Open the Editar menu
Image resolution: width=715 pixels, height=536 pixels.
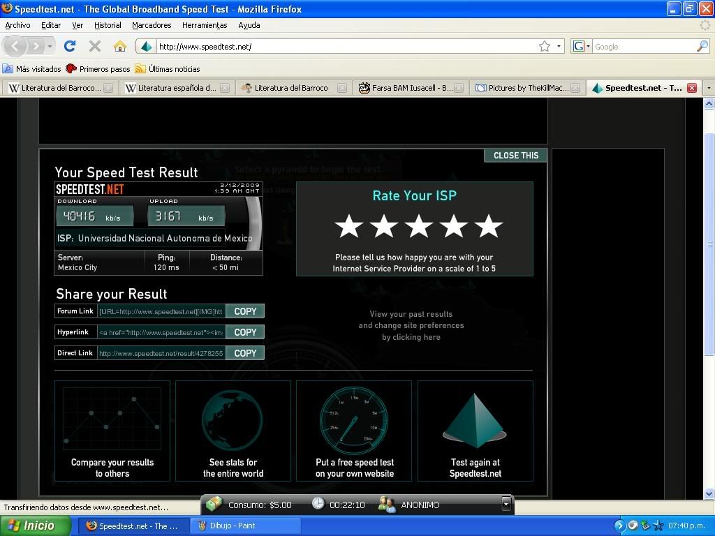click(51, 26)
